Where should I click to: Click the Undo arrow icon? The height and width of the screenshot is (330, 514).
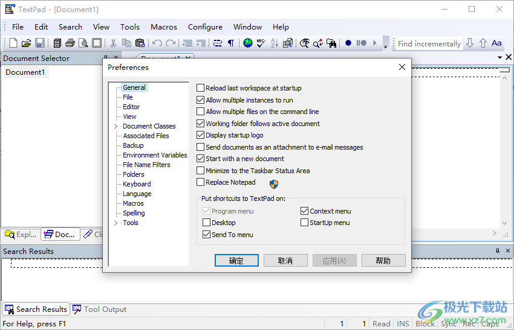[x=157, y=43]
